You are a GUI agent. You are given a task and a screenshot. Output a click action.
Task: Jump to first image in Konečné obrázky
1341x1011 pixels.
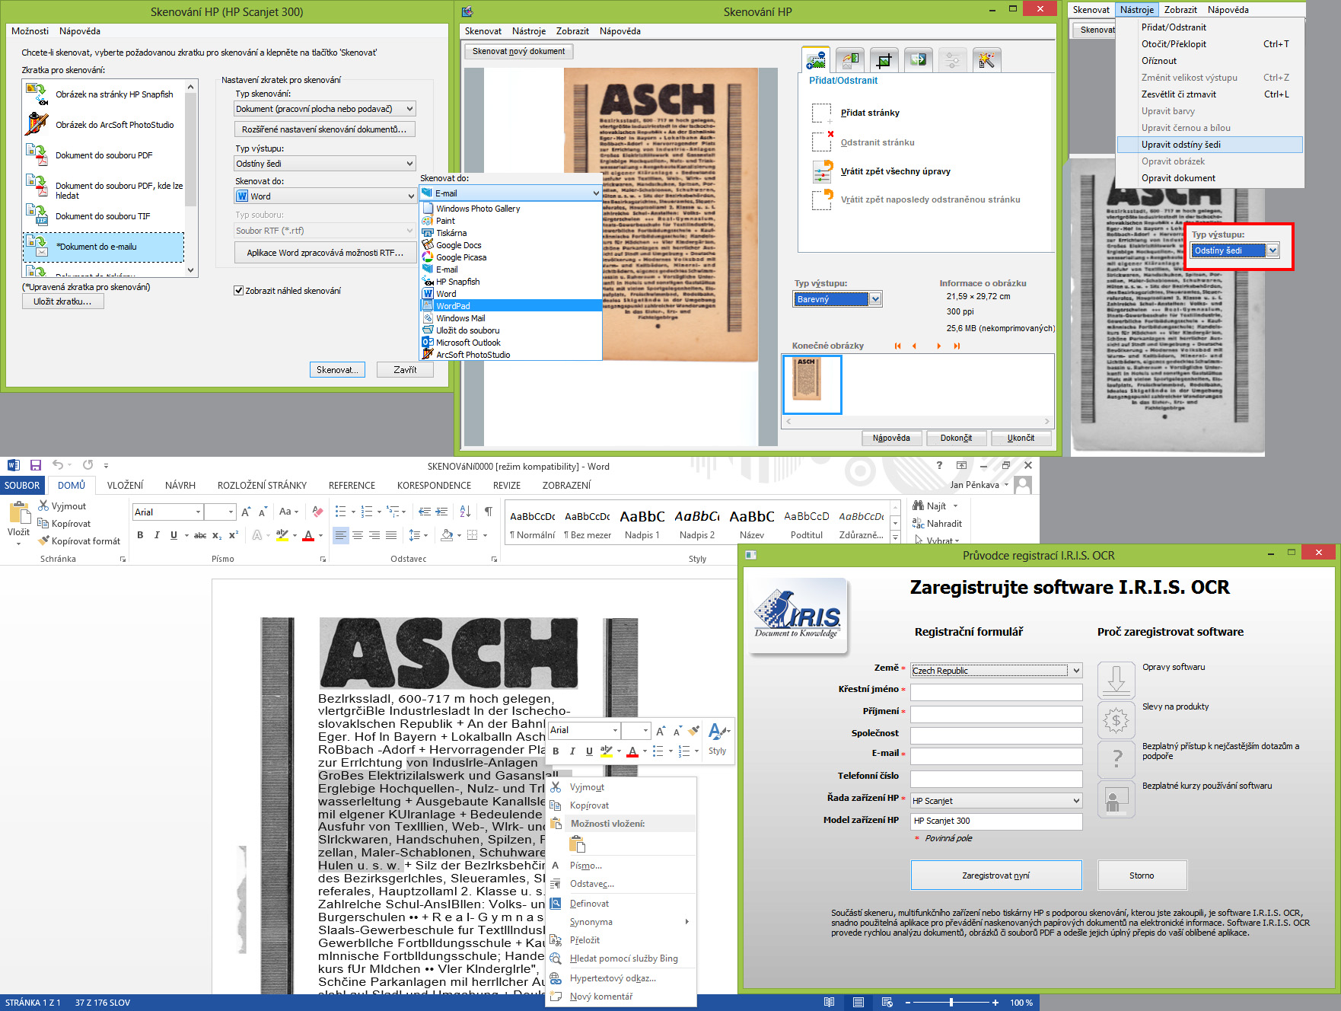[898, 346]
